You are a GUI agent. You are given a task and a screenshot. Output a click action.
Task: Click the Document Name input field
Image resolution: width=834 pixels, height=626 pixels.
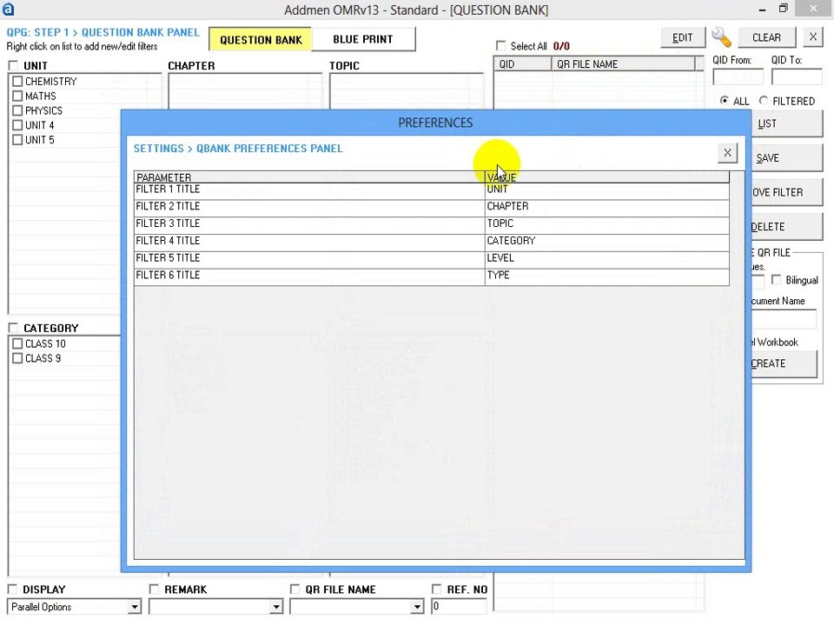[784, 320]
